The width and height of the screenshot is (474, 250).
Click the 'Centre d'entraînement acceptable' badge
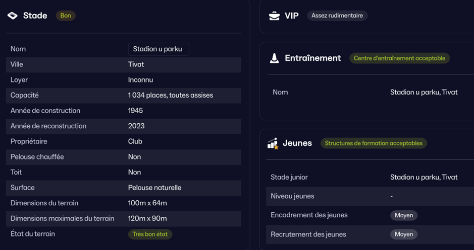coord(399,58)
